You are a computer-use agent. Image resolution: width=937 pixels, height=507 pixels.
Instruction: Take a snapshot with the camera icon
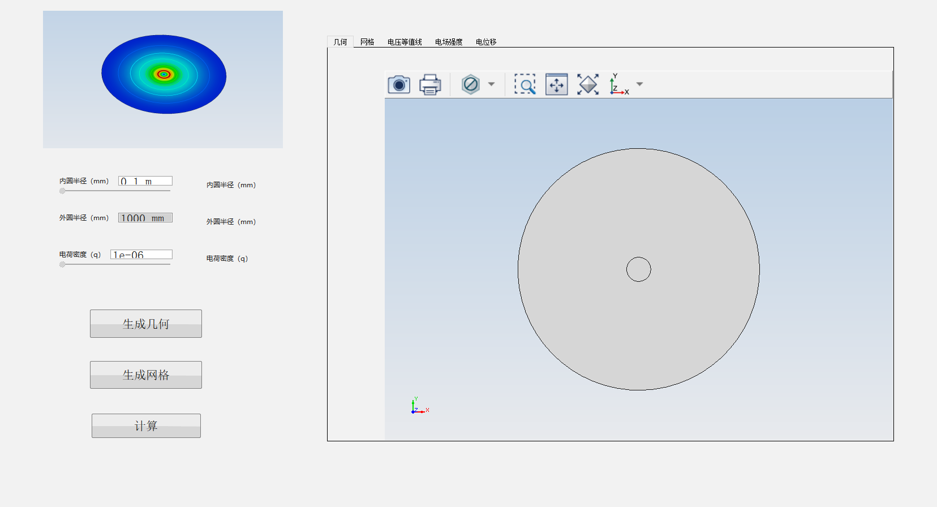(399, 84)
